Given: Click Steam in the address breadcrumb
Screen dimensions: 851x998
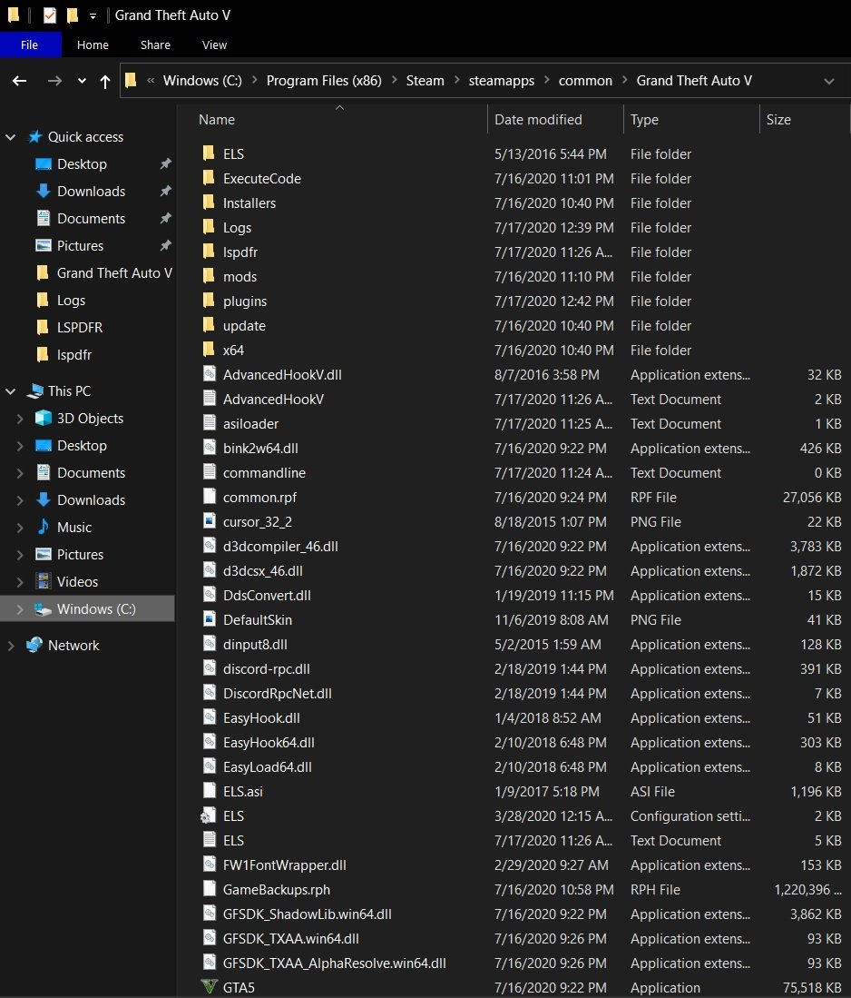Looking at the screenshot, I should click(x=425, y=81).
